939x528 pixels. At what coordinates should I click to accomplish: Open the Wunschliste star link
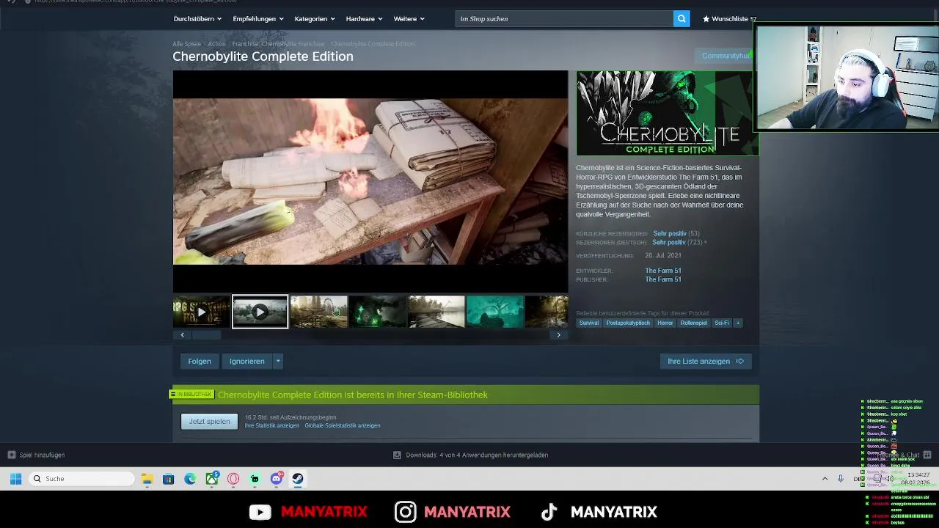click(x=729, y=19)
